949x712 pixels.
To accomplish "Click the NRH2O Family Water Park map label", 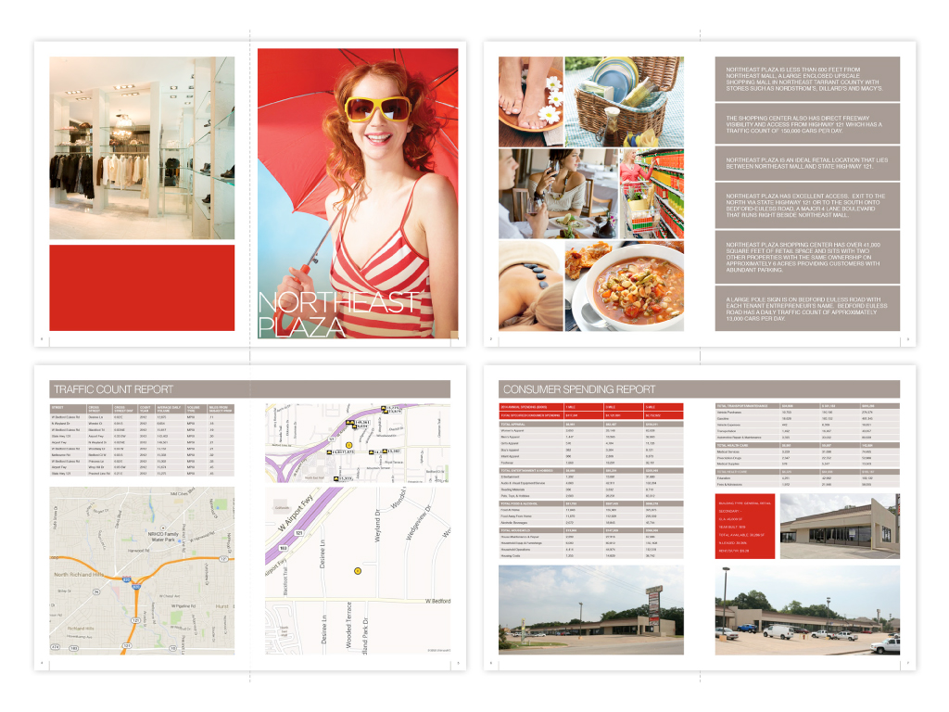I will point(163,537).
